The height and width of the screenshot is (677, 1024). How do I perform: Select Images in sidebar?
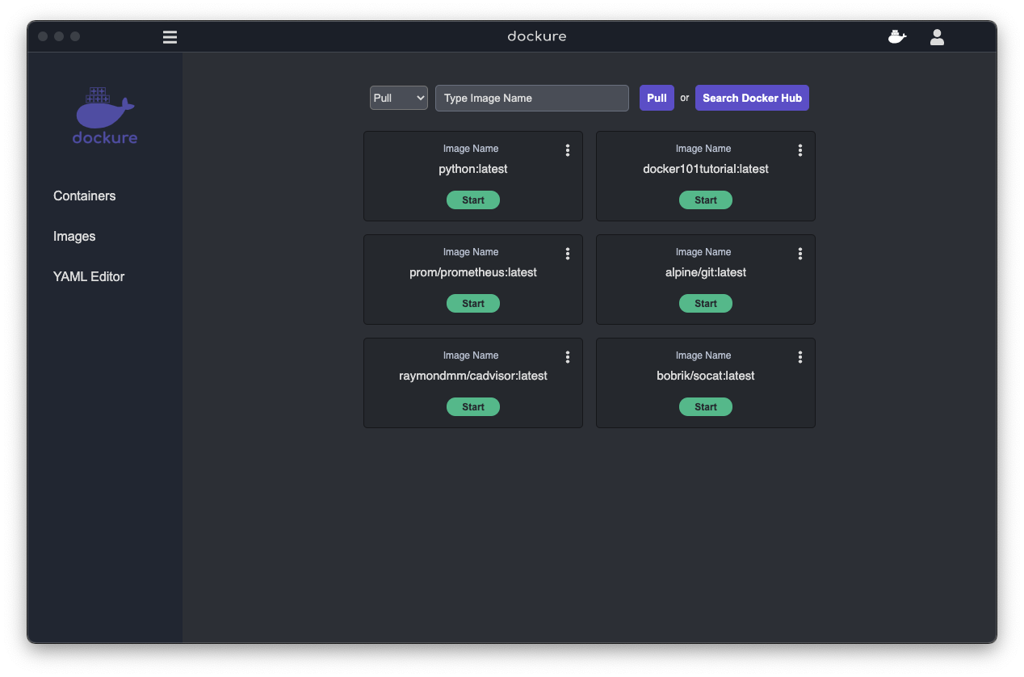pos(74,237)
